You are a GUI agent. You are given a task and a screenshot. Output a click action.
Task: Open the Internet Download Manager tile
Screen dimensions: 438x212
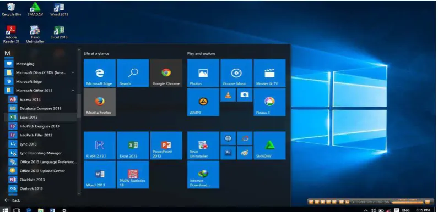(203, 175)
